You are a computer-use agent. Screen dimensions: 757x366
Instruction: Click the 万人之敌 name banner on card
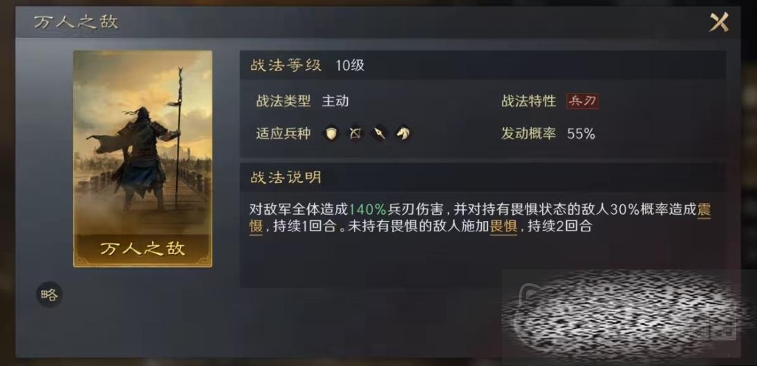point(143,249)
